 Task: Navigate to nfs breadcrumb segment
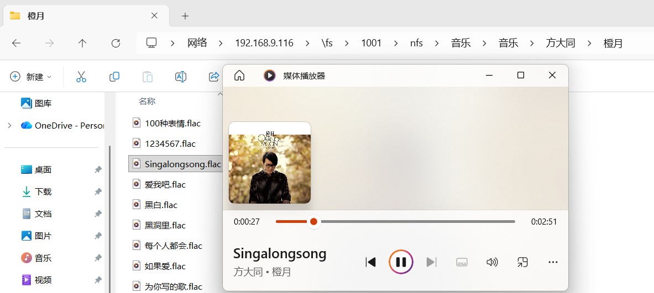[x=416, y=42]
